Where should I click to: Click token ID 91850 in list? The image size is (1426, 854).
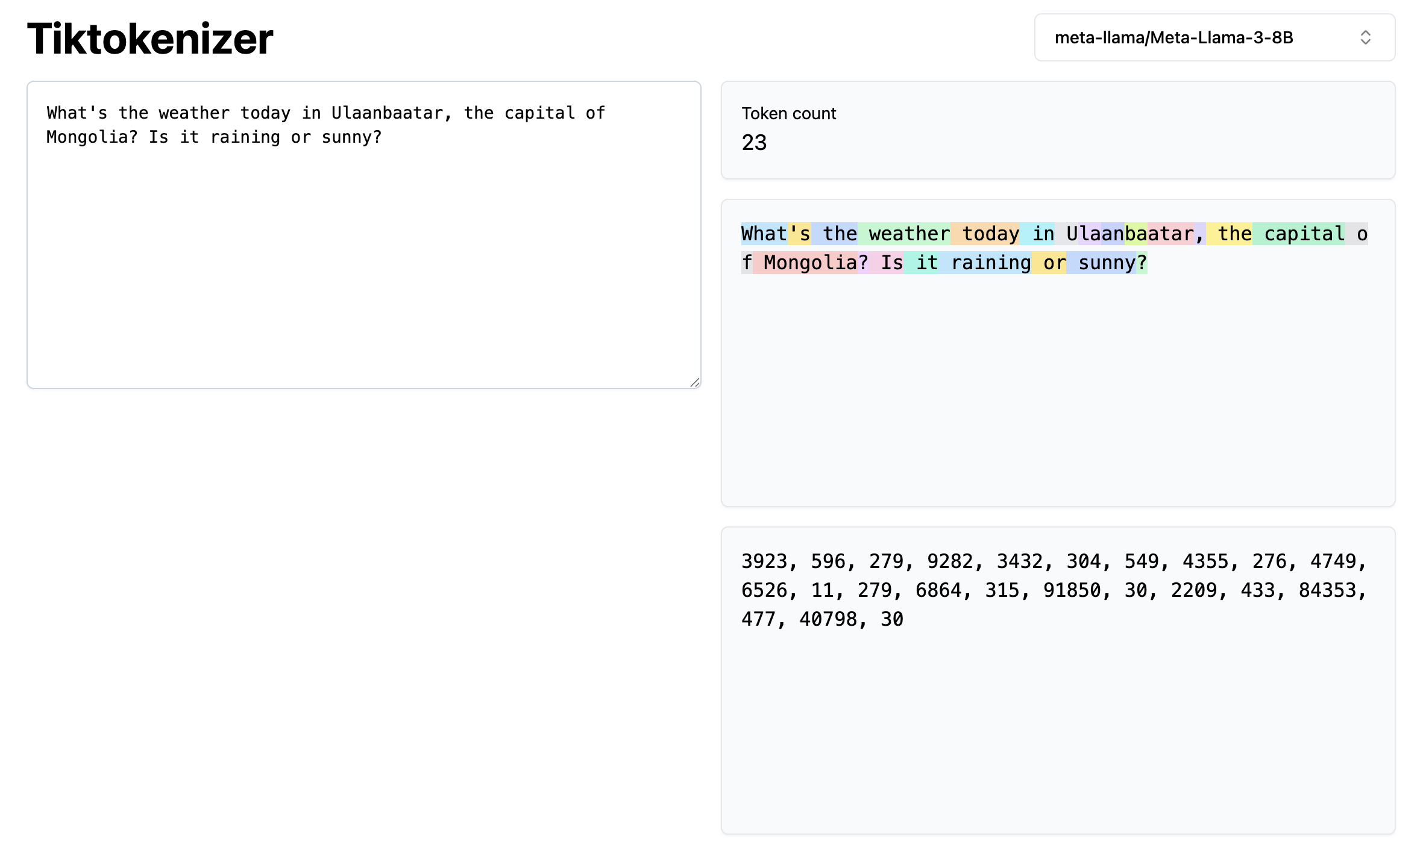[x=1072, y=590]
